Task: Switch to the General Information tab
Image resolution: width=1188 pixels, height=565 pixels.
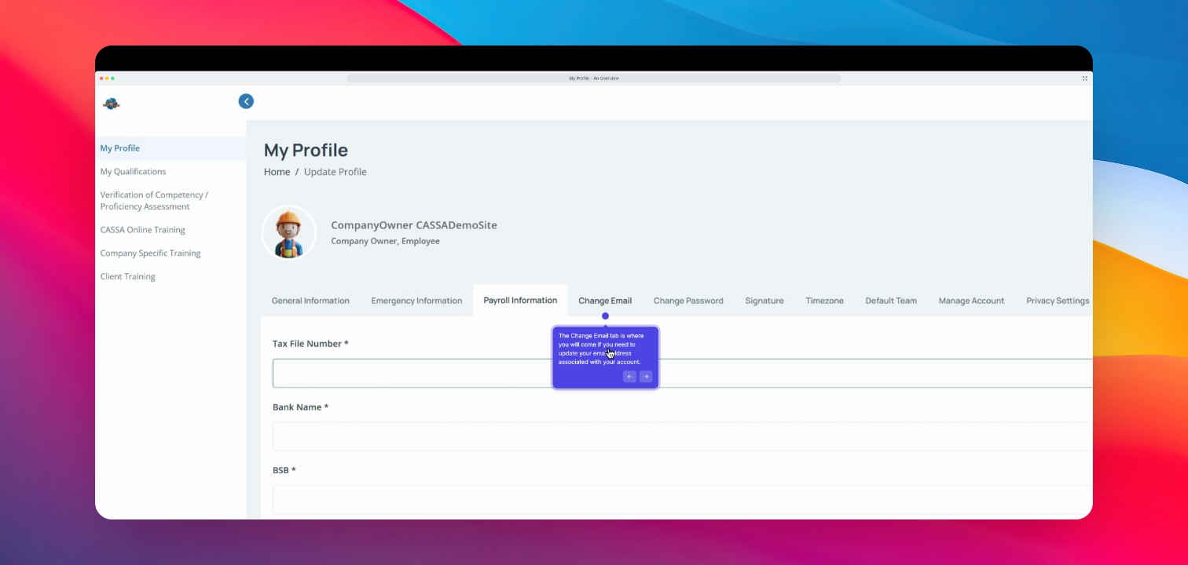Action: click(310, 301)
